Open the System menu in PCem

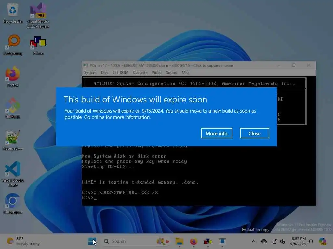click(90, 73)
